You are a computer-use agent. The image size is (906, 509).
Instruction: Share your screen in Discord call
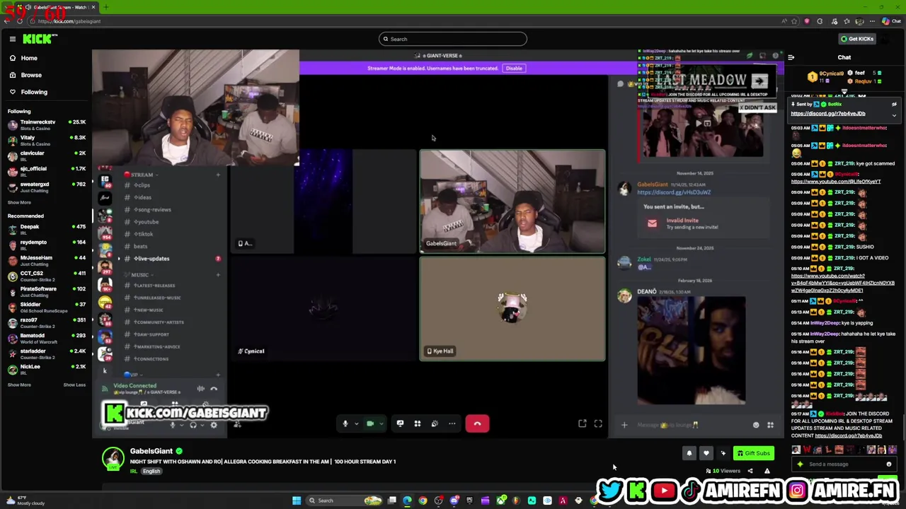(x=400, y=423)
